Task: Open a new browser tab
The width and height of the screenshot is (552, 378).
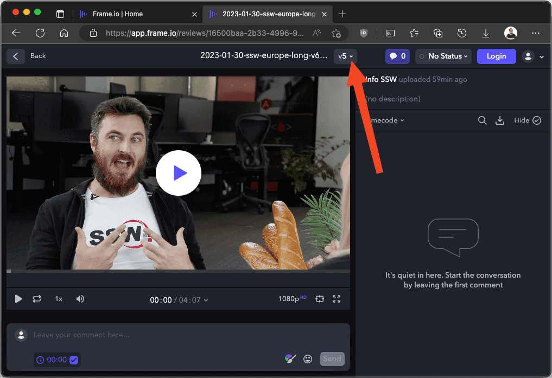Action: pos(342,14)
